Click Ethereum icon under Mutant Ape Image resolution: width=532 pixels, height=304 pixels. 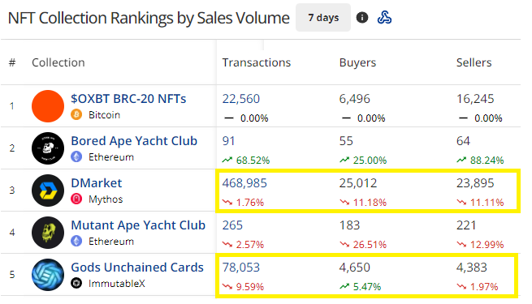tap(76, 241)
